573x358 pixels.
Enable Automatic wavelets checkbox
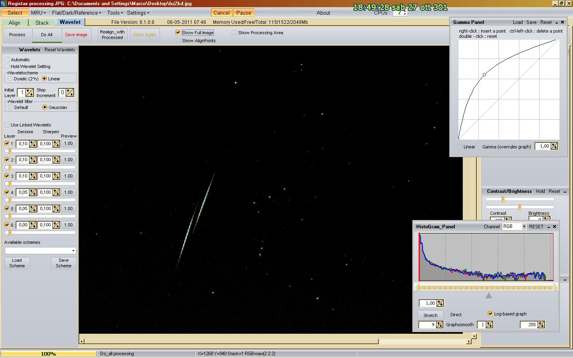[x=7, y=60]
